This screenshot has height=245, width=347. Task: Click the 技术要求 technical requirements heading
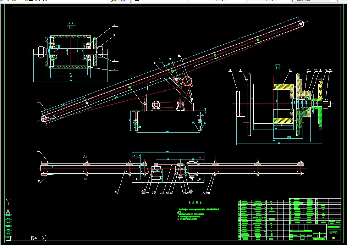(195, 202)
